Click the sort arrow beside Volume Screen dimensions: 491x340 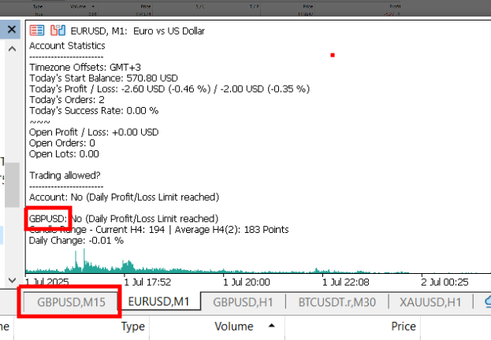271,326
